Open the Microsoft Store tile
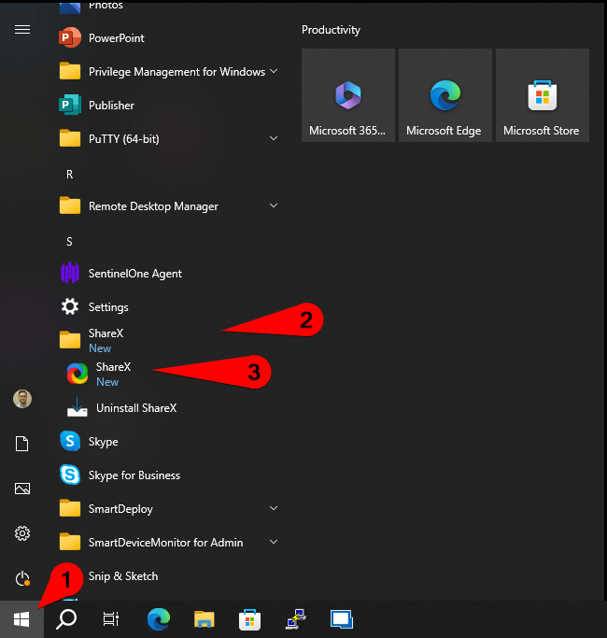Screen dimensions: 607x638 (x=543, y=95)
